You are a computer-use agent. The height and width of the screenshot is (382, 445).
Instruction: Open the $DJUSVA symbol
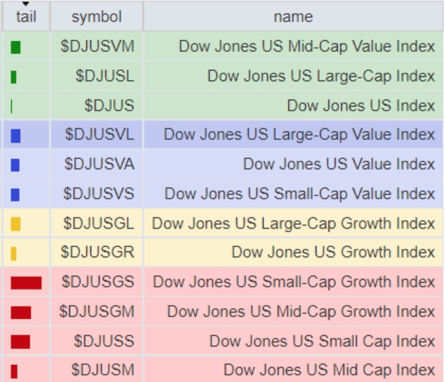[99, 165]
